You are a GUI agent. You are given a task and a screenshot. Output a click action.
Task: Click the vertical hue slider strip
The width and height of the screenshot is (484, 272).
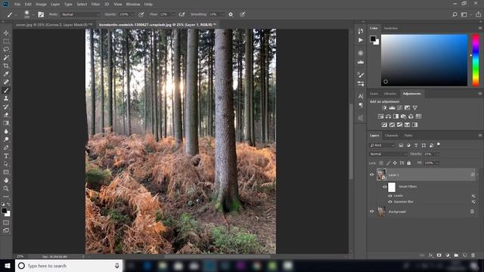476,60
